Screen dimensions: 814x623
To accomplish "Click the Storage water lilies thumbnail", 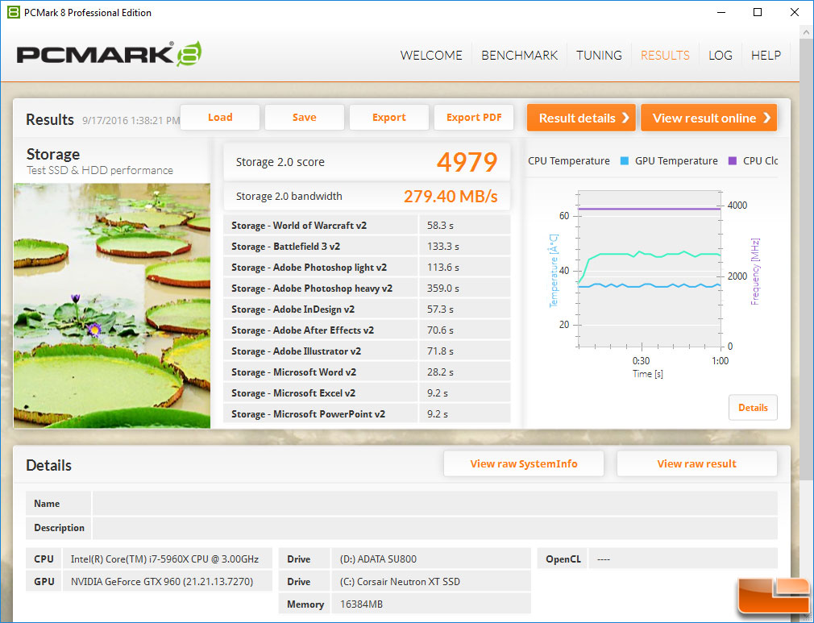I will (x=112, y=305).
